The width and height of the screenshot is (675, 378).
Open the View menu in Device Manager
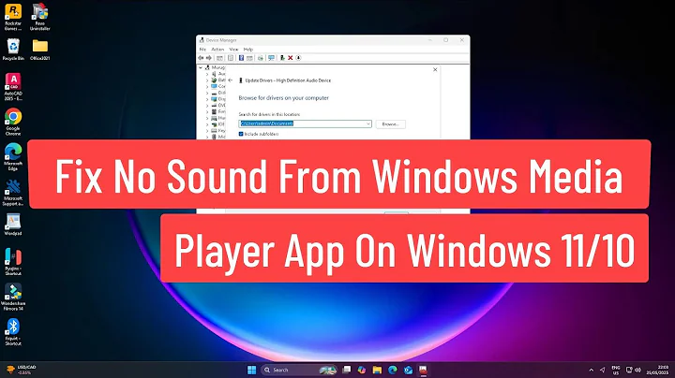233,50
